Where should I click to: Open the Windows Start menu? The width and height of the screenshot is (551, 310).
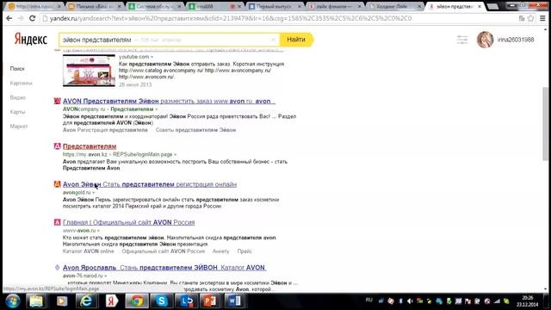pos(13,301)
